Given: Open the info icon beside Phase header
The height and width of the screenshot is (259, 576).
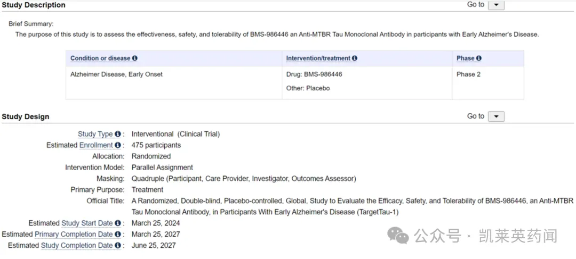Looking at the screenshot, I should tap(479, 59).
